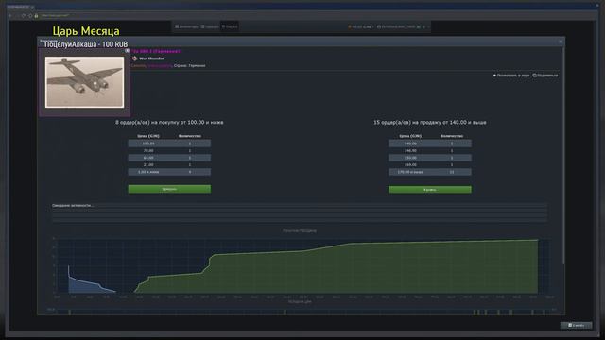Click the War Thunder game icon

(x=134, y=59)
